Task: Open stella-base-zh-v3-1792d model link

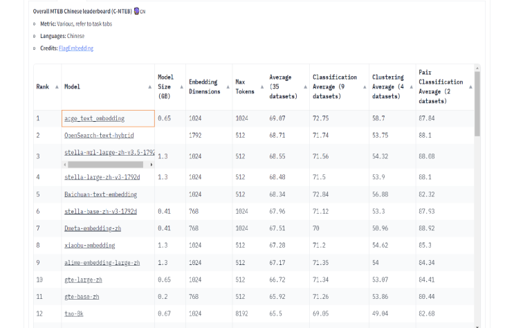Action: 101,212
